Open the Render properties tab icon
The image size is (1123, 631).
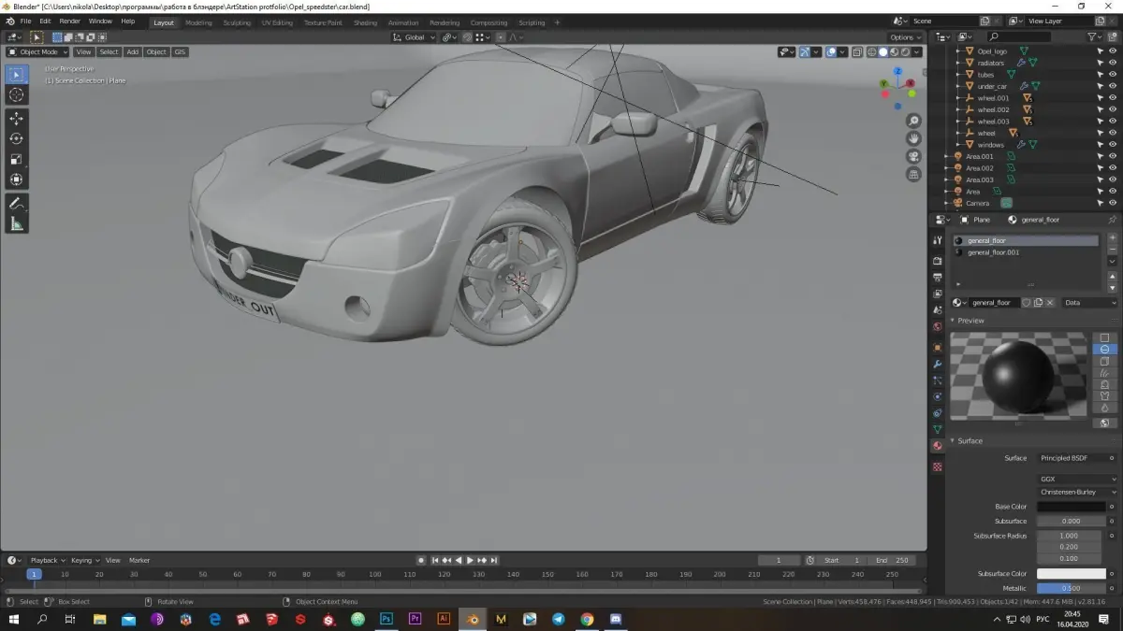(938, 261)
